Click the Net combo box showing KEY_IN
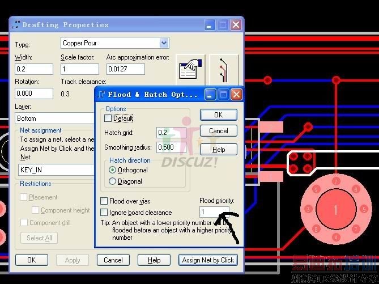 56,170
